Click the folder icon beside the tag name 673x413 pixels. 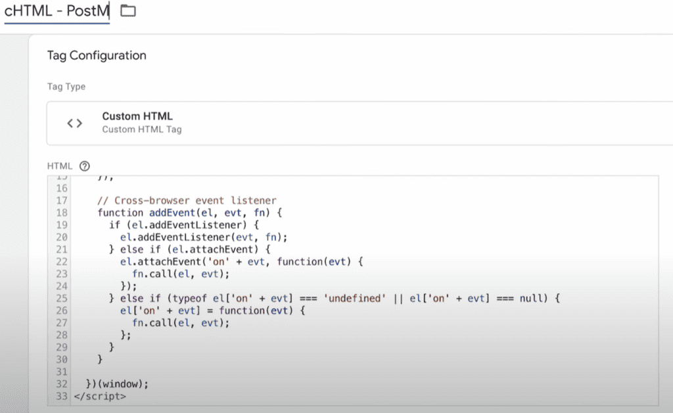128,11
